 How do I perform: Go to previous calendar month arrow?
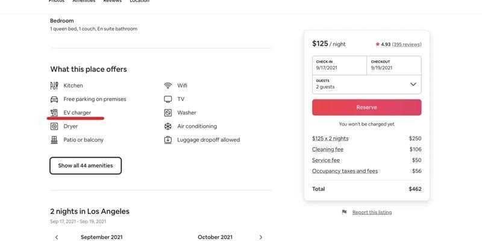(57, 237)
